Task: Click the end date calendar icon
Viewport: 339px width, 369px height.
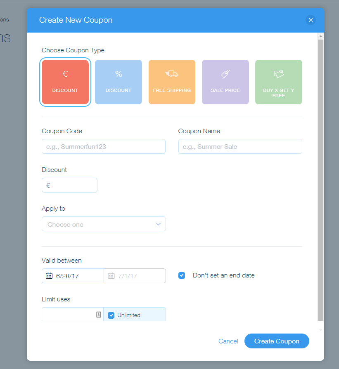Action: (111, 275)
